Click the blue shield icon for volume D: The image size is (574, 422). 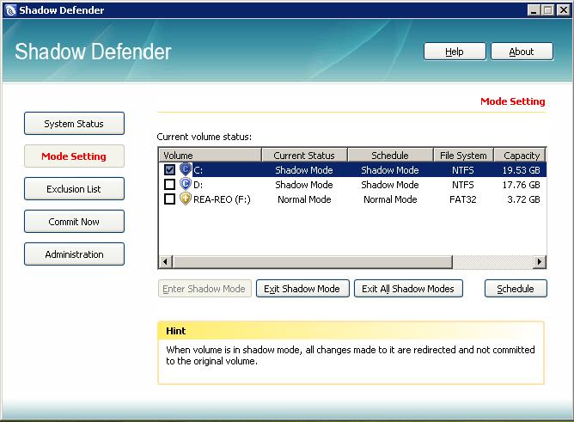[x=186, y=184]
